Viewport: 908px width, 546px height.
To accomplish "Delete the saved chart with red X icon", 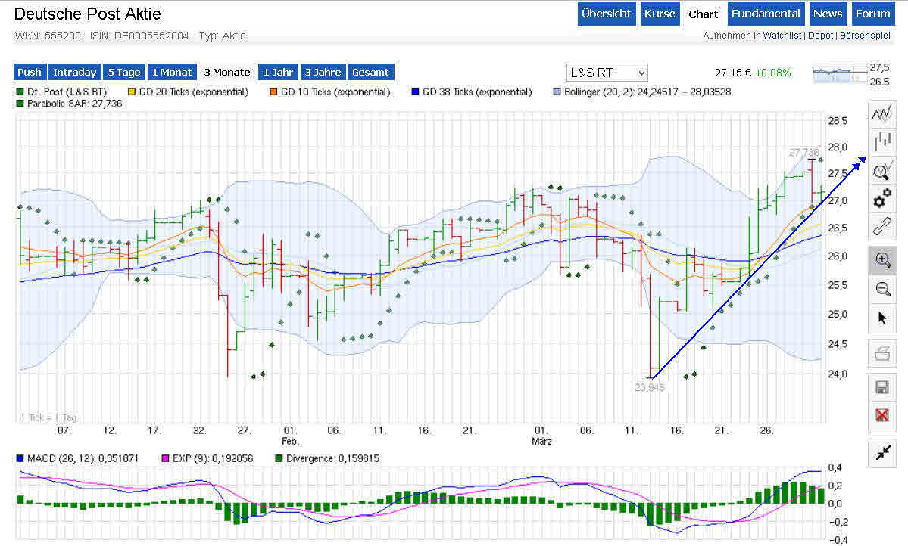I will [x=881, y=415].
